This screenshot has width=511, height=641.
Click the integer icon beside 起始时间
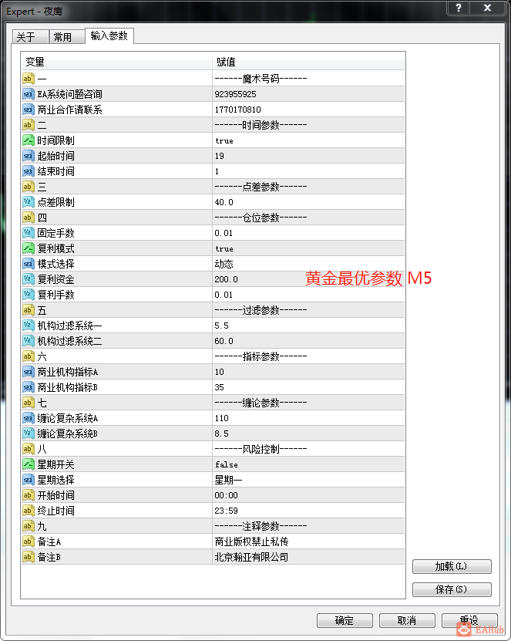pos(28,156)
